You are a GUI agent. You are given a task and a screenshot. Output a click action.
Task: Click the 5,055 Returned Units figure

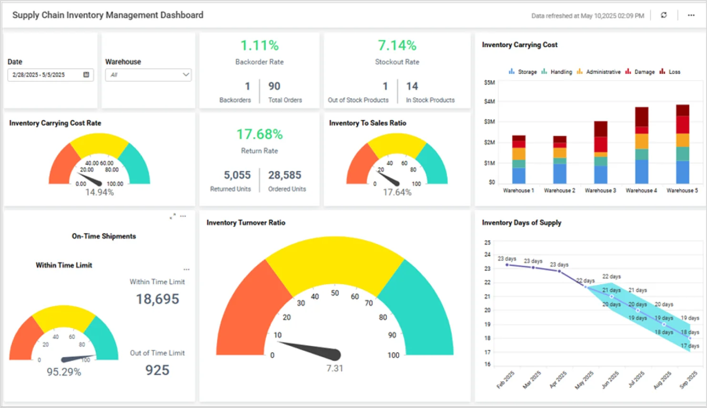coord(237,175)
